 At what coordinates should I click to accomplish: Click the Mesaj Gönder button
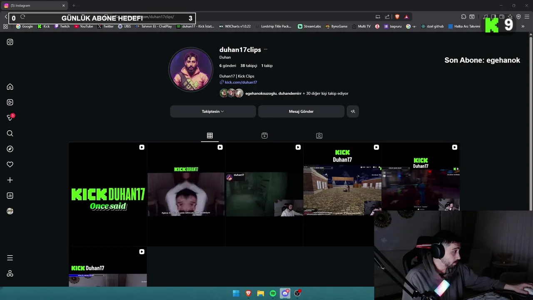(301, 111)
